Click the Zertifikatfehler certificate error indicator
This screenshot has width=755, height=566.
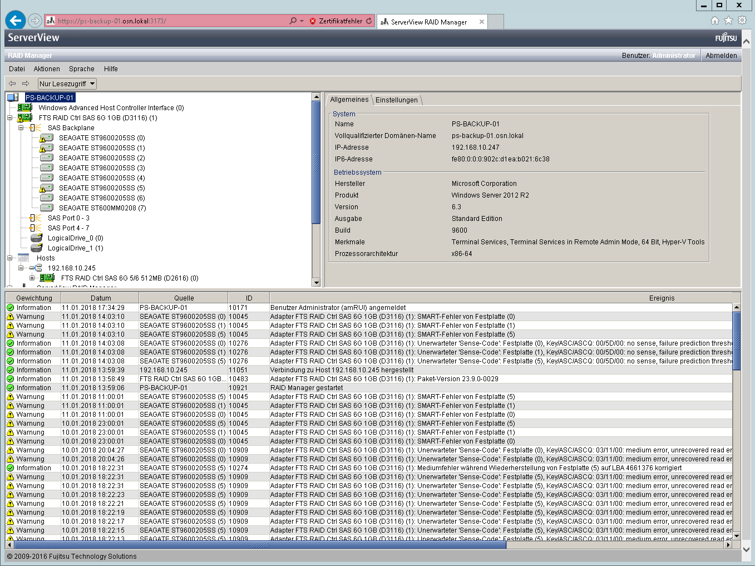click(336, 21)
